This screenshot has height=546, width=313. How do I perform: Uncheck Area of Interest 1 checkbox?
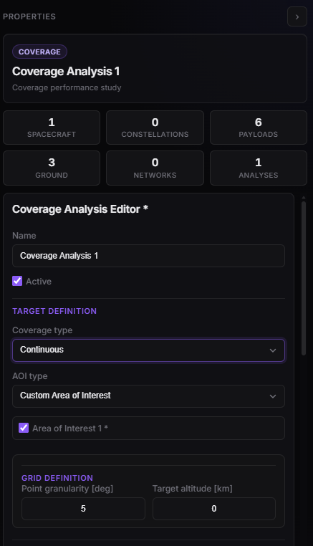coord(24,428)
